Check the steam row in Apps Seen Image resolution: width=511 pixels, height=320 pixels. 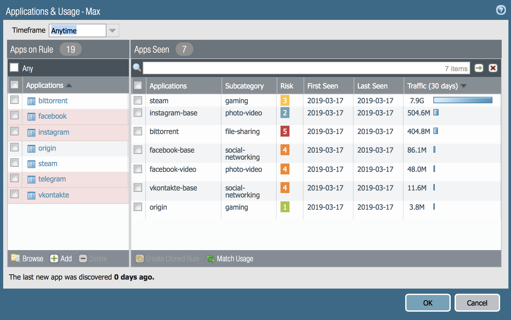(x=138, y=100)
